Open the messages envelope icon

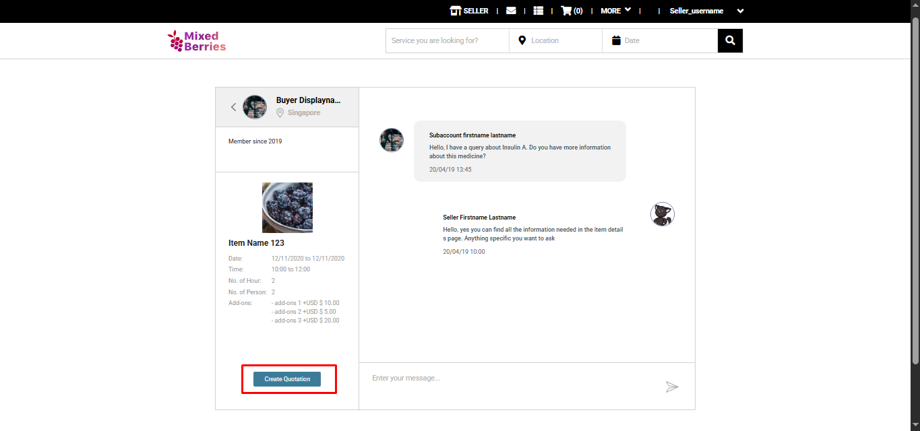pos(511,11)
